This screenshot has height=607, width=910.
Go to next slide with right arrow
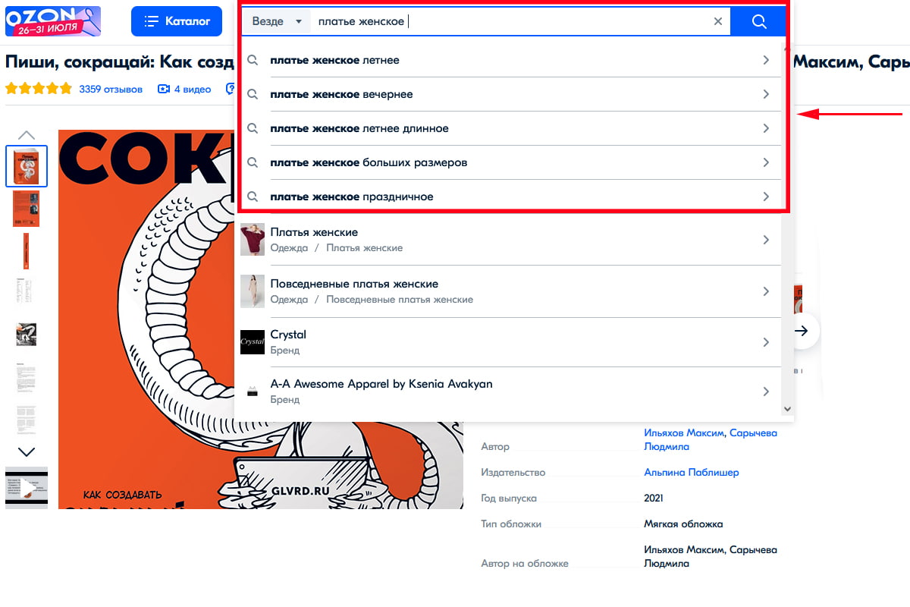pyautogui.click(x=802, y=331)
